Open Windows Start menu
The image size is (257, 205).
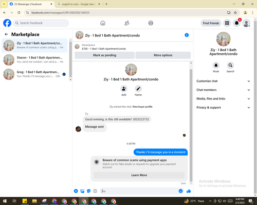tap(5, 201)
